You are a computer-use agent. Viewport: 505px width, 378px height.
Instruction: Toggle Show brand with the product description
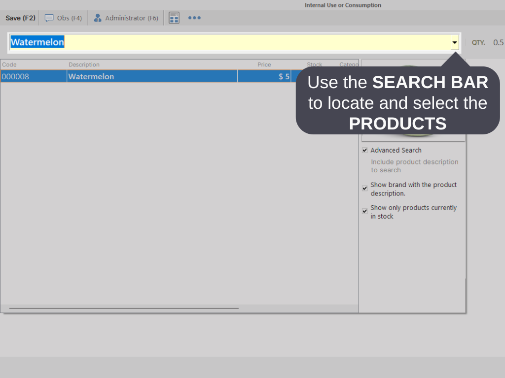(364, 189)
